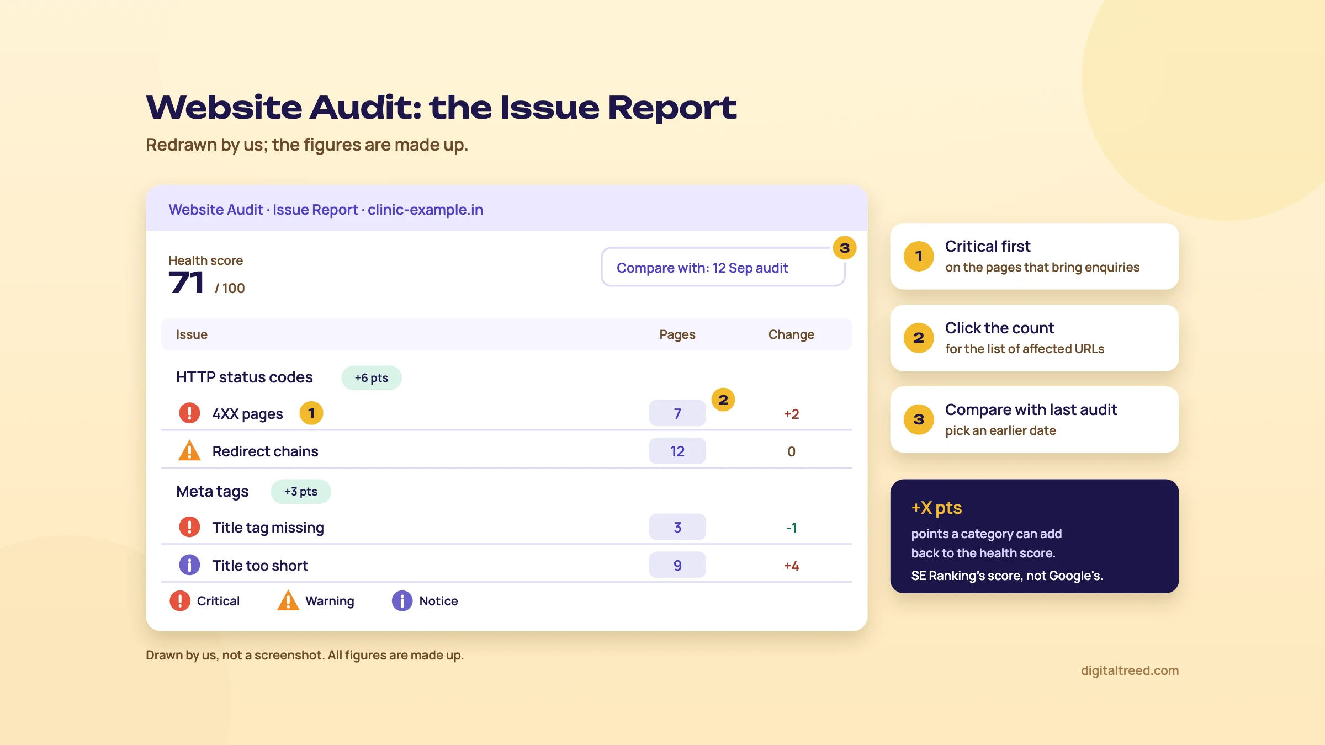1325x745 pixels.
Task: Click the +4 change value for Title too short
Action: tap(791, 566)
